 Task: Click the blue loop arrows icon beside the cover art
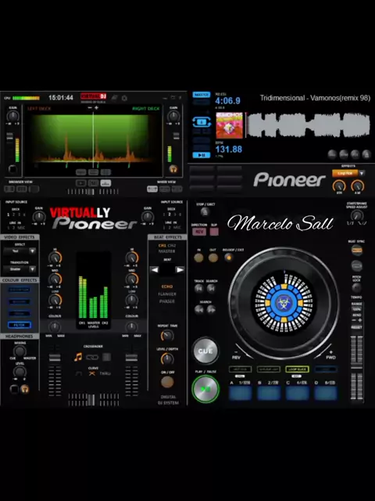(202, 122)
